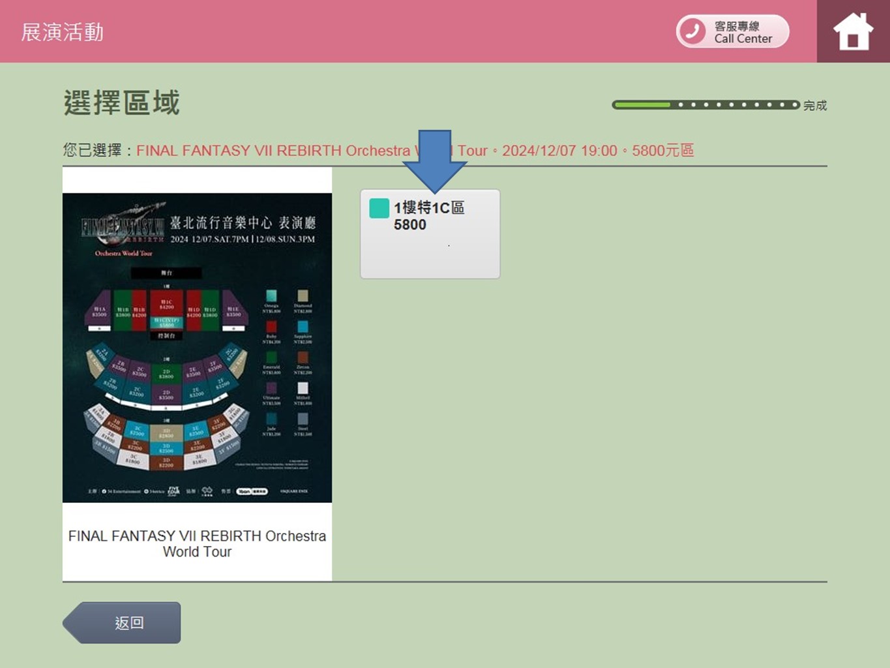Viewport: 890px width, 668px height.
Task: Click the step progress bar near 完成
Action: 705,104
